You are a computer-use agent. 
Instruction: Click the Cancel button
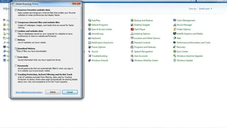[70, 92]
